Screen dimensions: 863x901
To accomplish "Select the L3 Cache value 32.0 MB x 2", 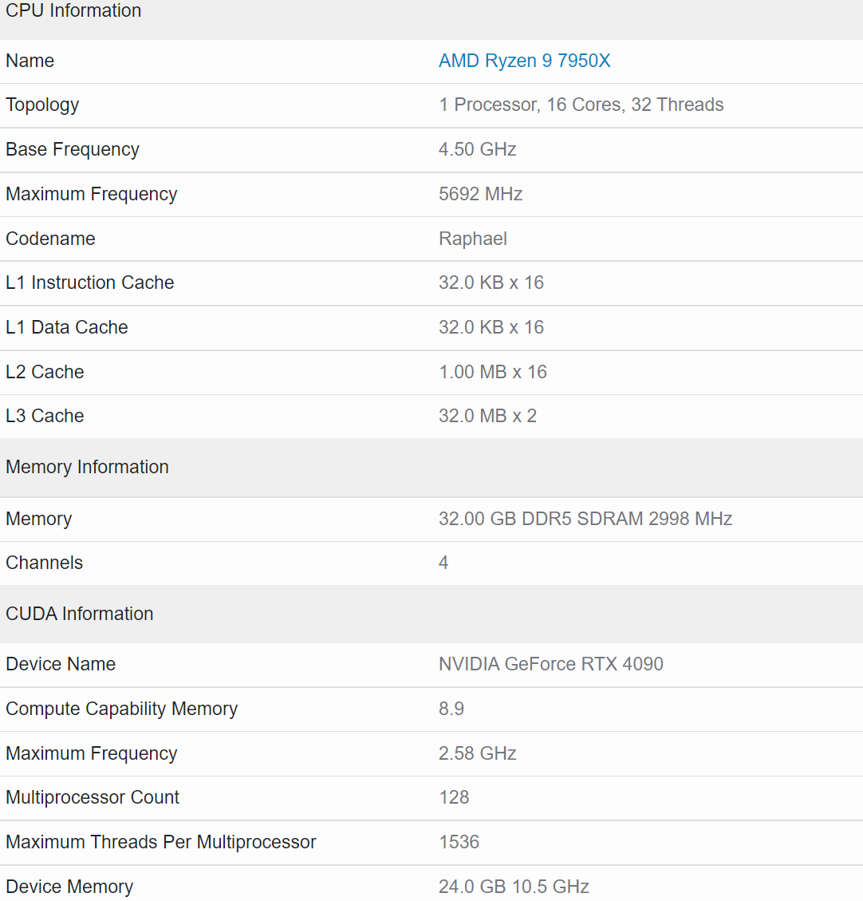I will [x=487, y=416].
